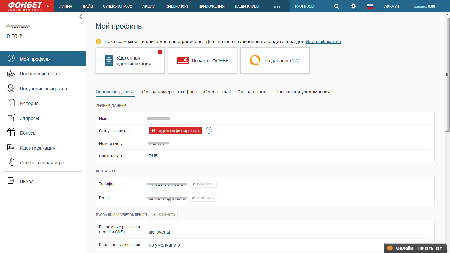Select Получение выигрыша in sidebar
450x253 pixels.
[43, 89]
